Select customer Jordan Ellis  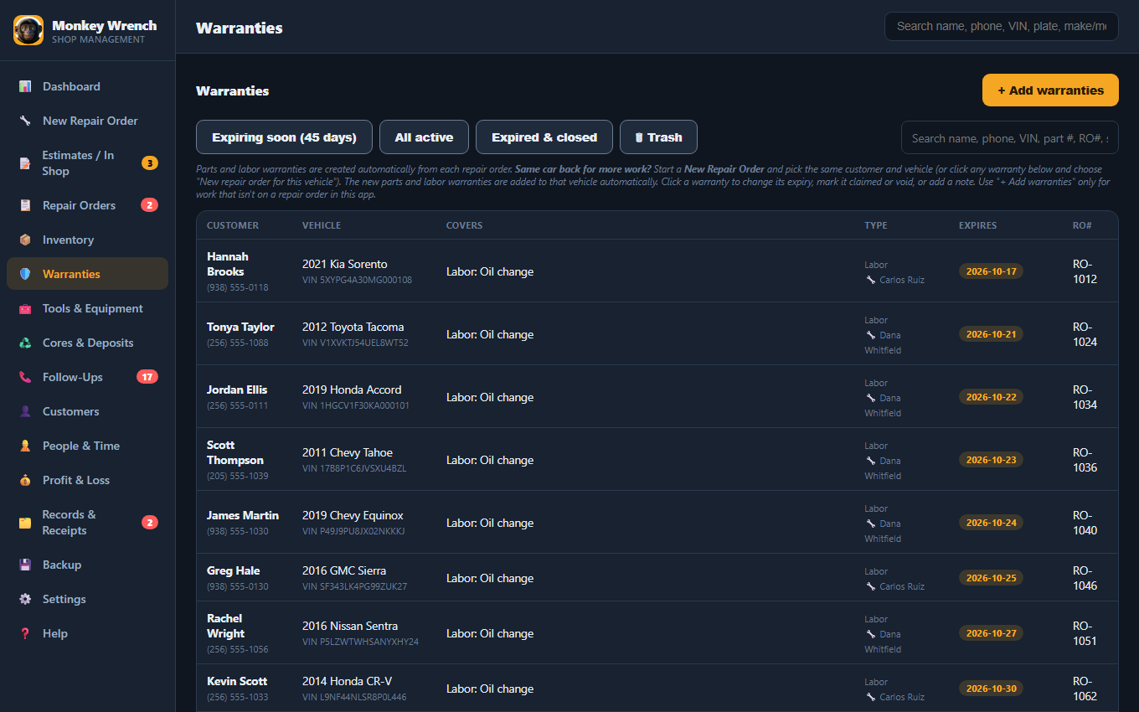click(x=237, y=390)
